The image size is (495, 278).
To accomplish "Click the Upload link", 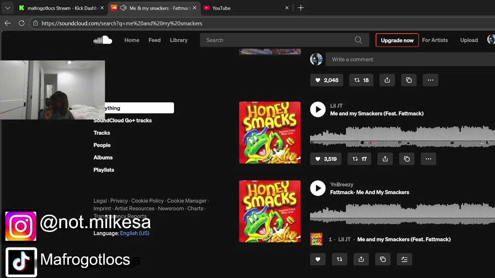I will point(469,40).
